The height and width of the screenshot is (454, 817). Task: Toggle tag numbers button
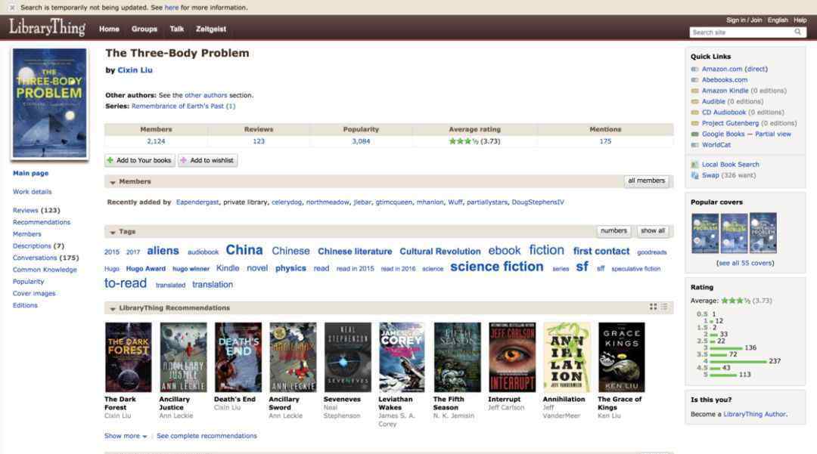[x=614, y=231]
